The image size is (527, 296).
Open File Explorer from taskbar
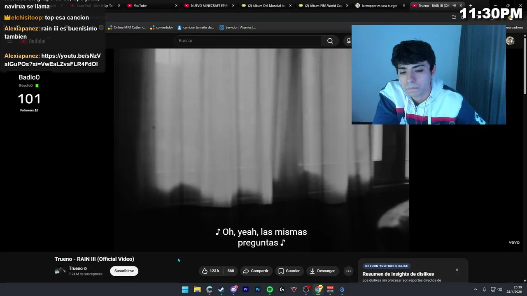tap(197, 289)
